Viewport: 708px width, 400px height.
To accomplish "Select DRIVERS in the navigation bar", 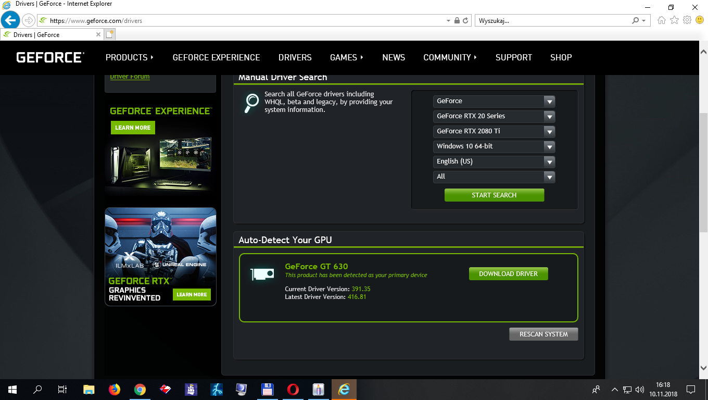I will 295,57.
